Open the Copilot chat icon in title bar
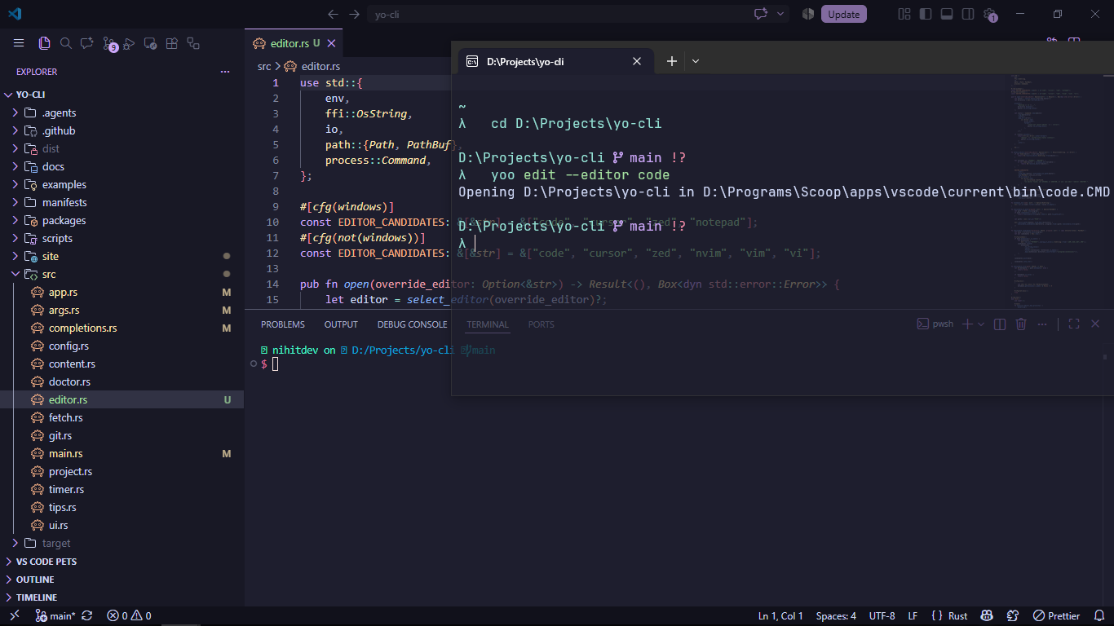Screen dimensions: 1114x626 click(762, 14)
